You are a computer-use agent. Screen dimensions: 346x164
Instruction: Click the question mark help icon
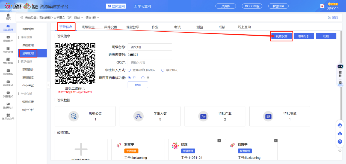(x=340, y=142)
